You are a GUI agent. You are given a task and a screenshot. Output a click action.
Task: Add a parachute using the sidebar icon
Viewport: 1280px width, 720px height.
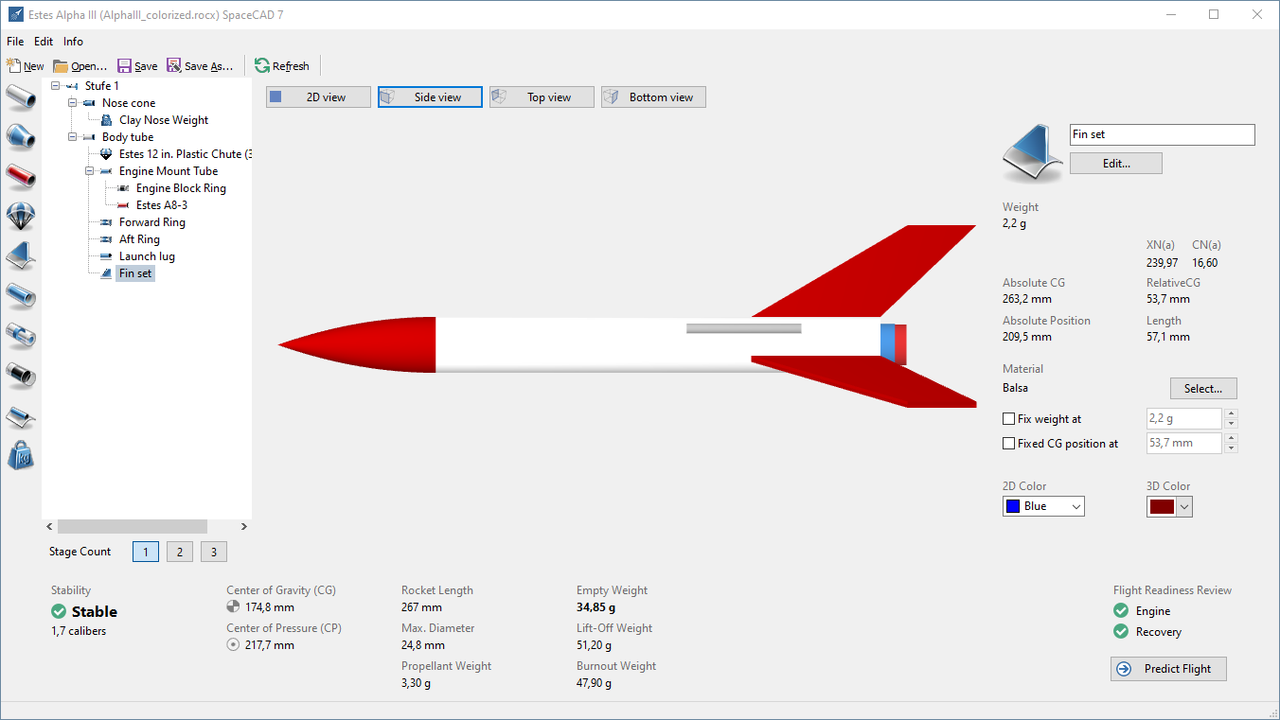coord(21,216)
